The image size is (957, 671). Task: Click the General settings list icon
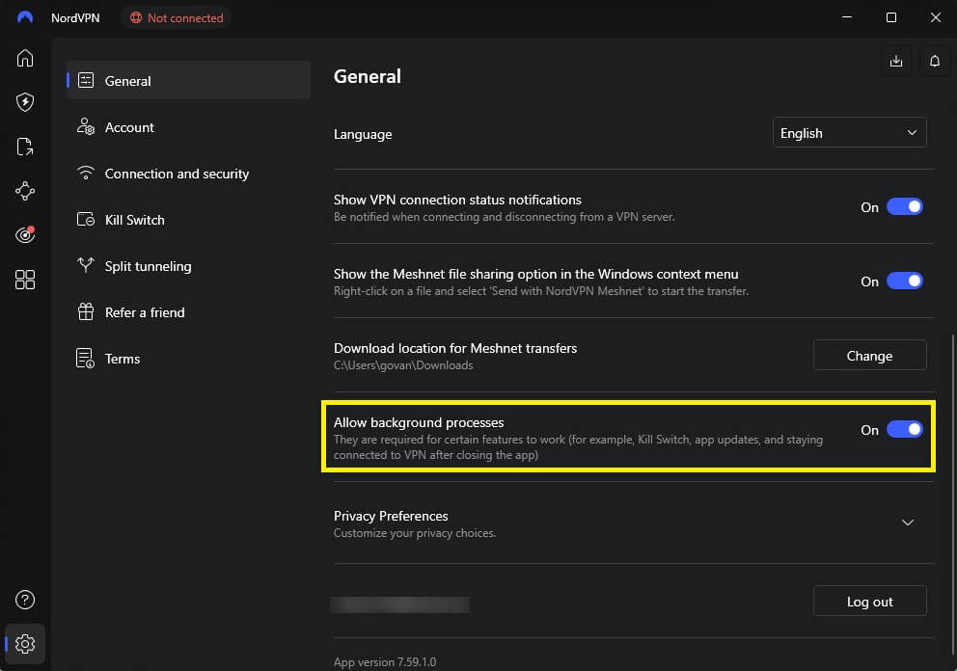[86, 81]
